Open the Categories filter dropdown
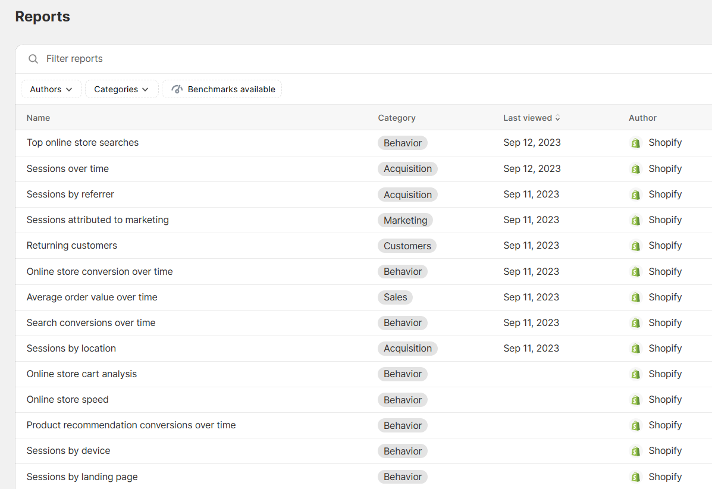 coord(121,89)
